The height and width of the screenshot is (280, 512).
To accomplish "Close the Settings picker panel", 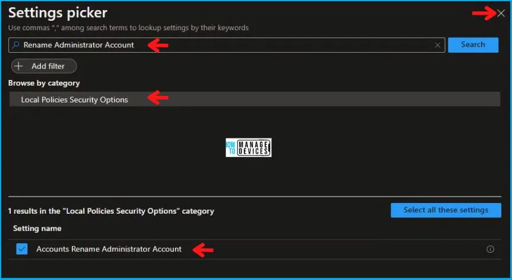I will point(501,13).
